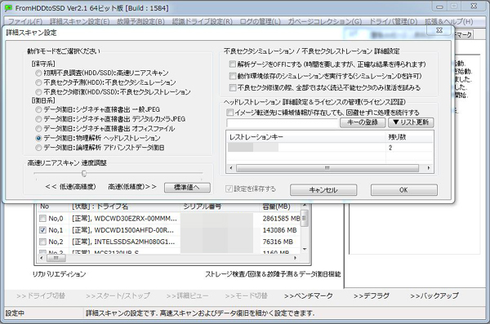The height and width of the screenshot is (324, 490).
Task: Enable 解析ゲージをOFFにする checkbox
Action: 232,64
